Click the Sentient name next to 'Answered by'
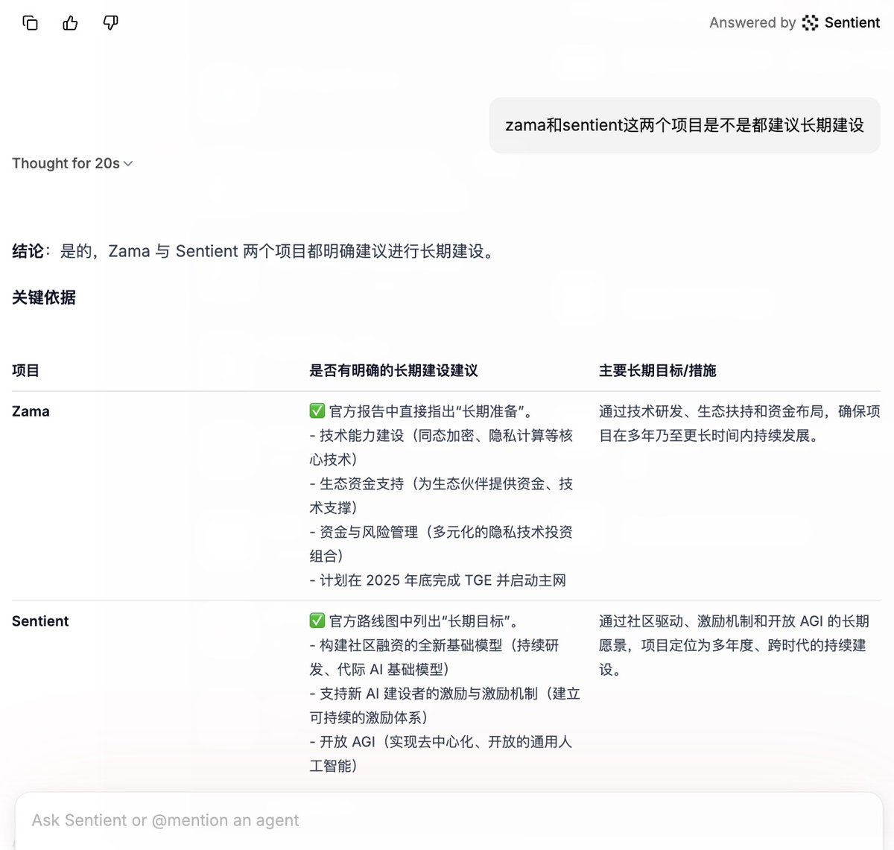 pos(852,23)
